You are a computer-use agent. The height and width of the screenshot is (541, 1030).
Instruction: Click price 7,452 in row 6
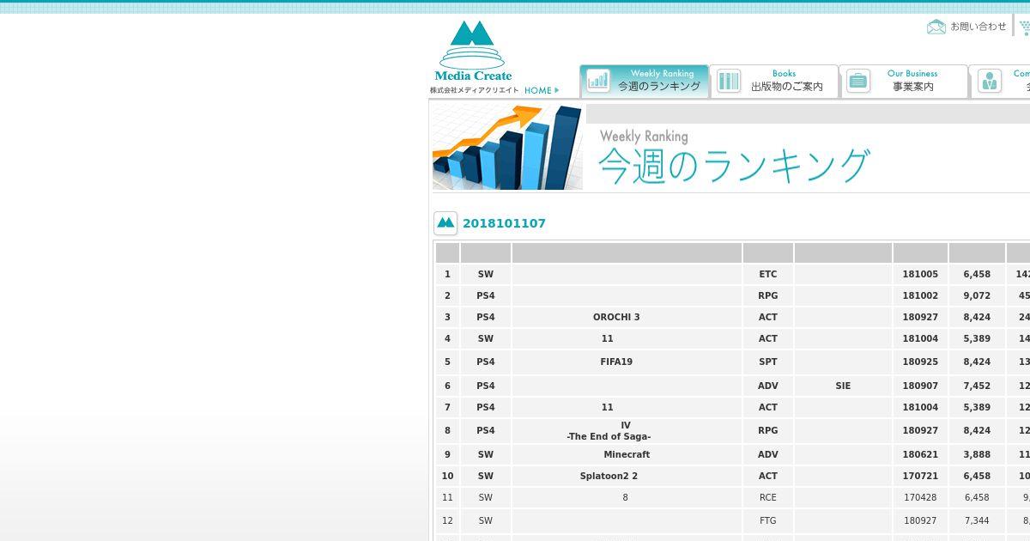[977, 386]
